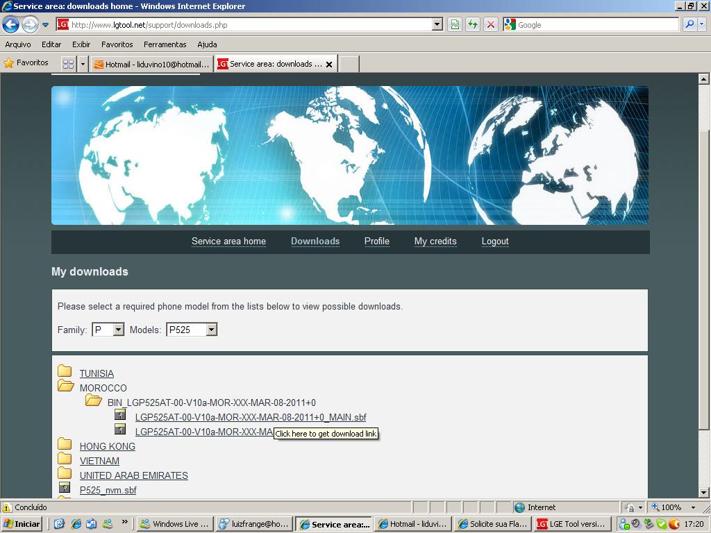Screen dimensions: 711x533
Task: Click inside the Google search box
Action: (597, 24)
